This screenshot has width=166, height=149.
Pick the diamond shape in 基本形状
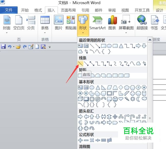click(x=121, y=87)
